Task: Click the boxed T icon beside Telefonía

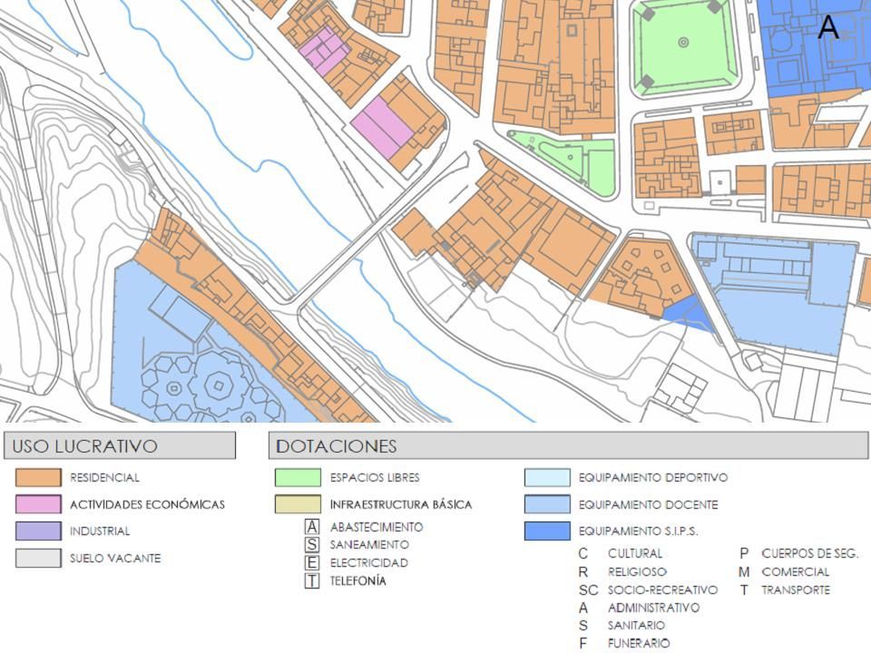Action: point(312,581)
